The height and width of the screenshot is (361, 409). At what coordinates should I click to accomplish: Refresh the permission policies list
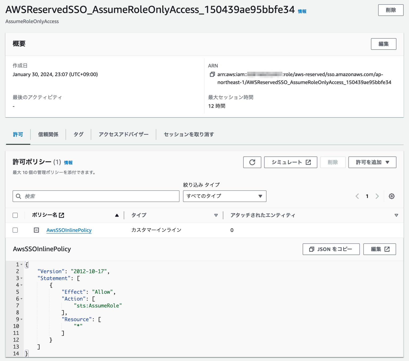pyautogui.click(x=252, y=162)
